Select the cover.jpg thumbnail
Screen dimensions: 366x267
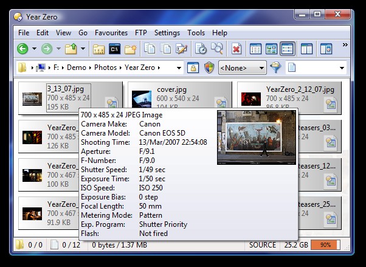[142, 99]
